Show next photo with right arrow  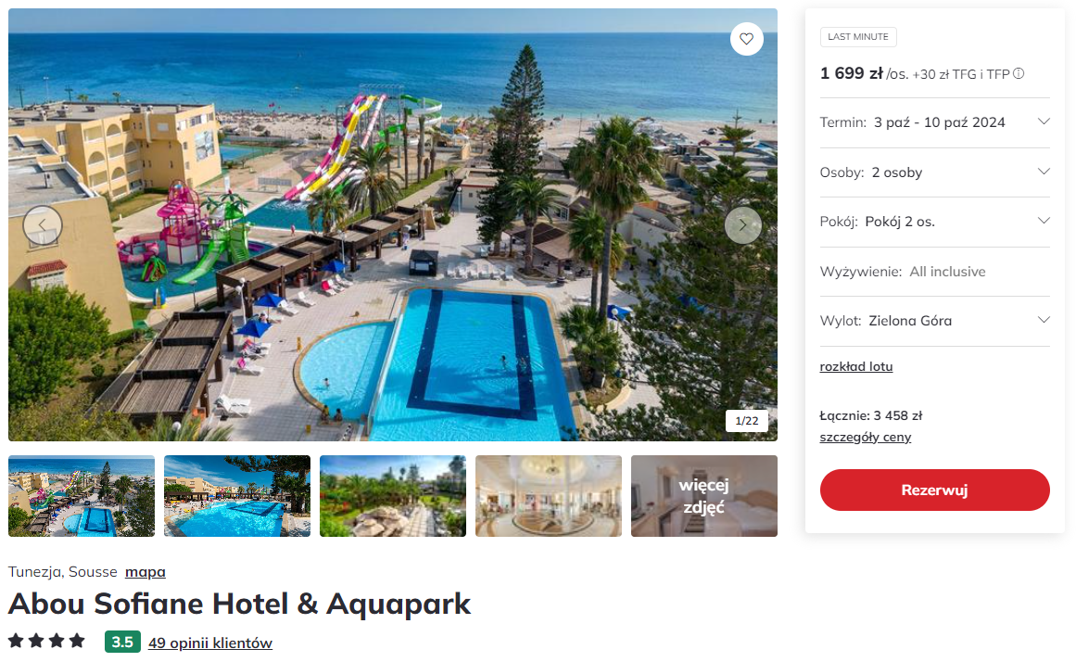click(x=742, y=225)
